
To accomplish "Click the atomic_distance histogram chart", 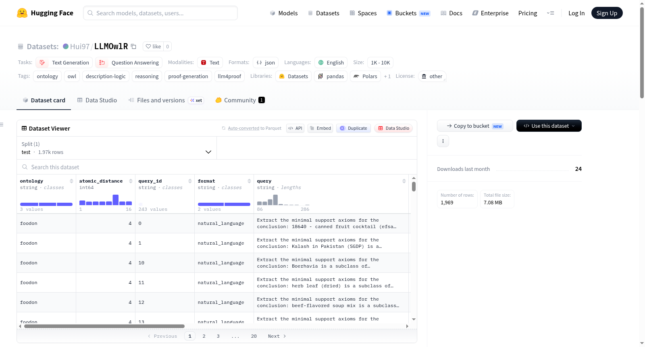I will pyautogui.click(x=106, y=200).
